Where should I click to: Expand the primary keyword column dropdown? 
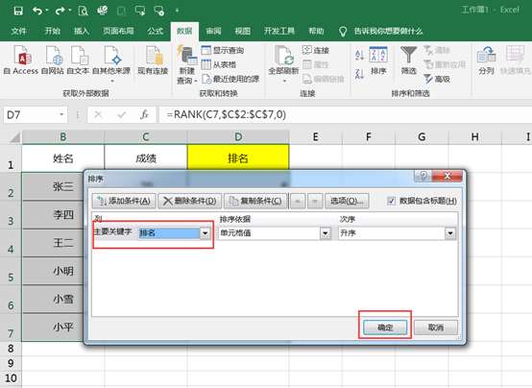click(205, 233)
